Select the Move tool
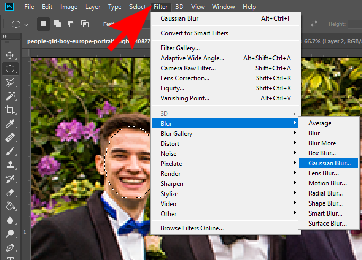Screen dimensions: 362x260 (10, 55)
